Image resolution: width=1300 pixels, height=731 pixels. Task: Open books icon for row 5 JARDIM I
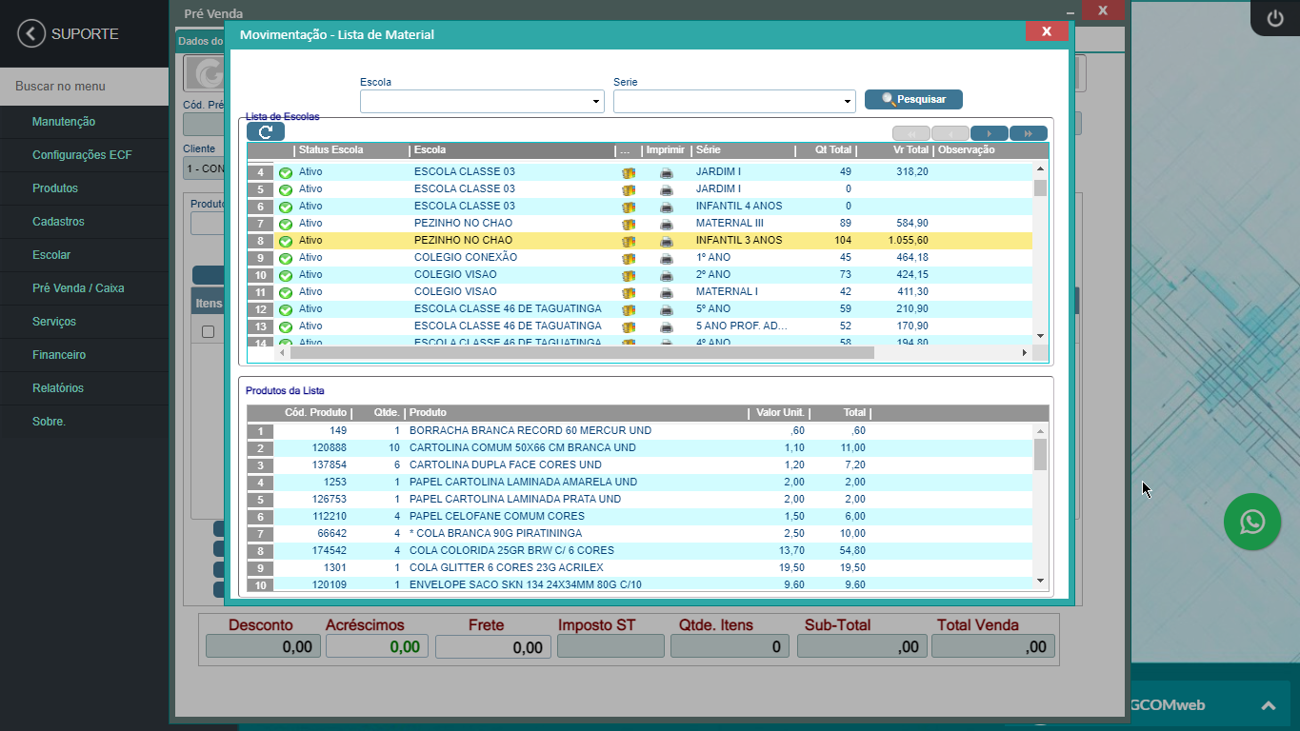pos(628,189)
